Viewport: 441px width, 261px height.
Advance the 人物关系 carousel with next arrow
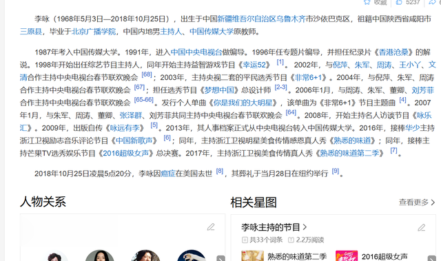[220, 258]
